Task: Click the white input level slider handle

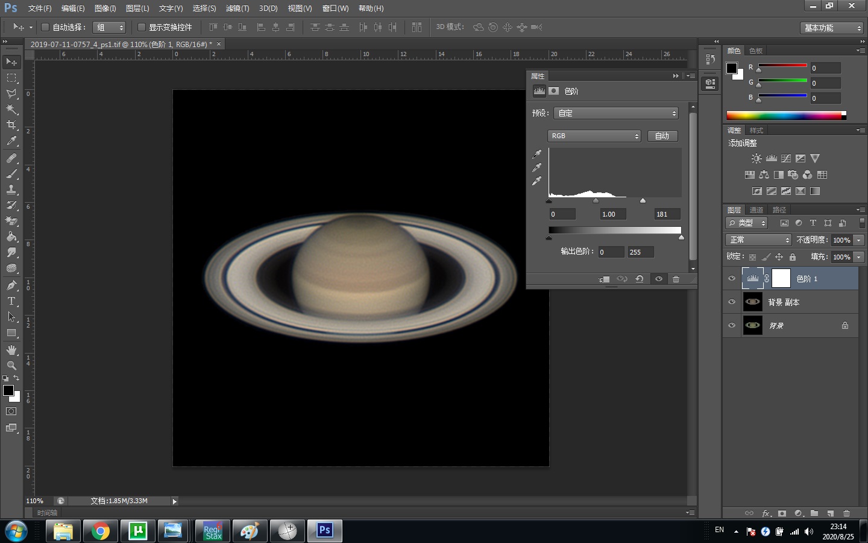Action: (x=643, y=201)
